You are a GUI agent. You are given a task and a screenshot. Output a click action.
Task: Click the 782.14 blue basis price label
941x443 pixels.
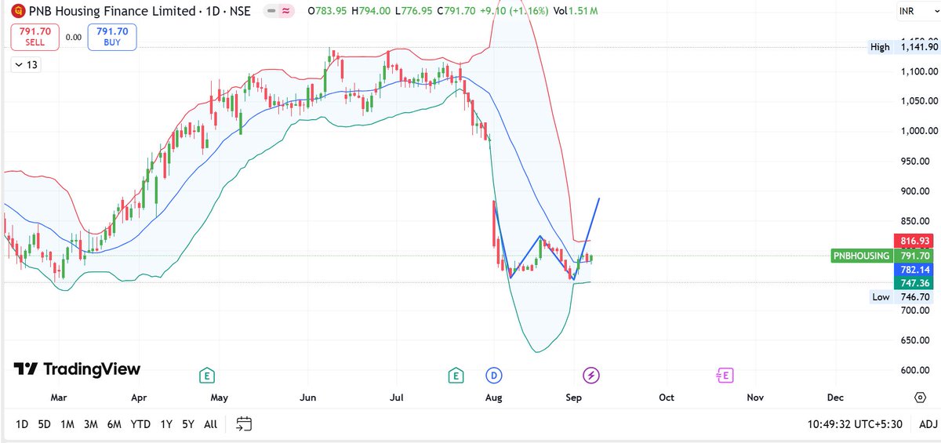click(x=915, y=269)
